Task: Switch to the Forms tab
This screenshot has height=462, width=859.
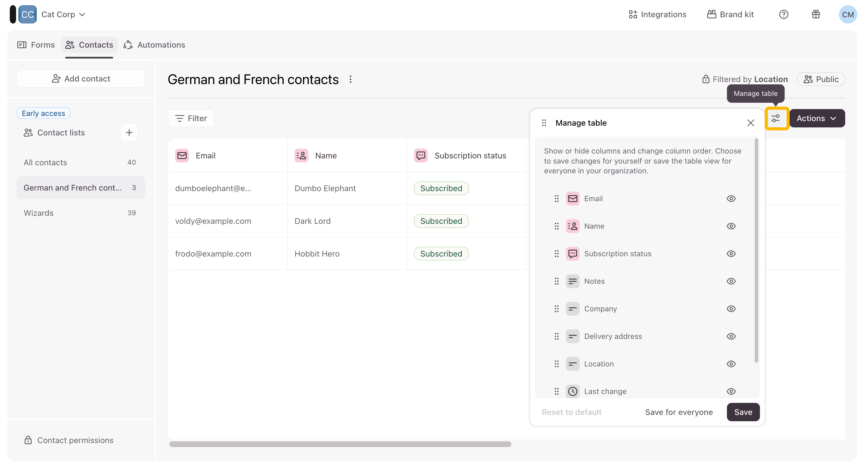Action: pyautogui.click(x=36, y=45)
